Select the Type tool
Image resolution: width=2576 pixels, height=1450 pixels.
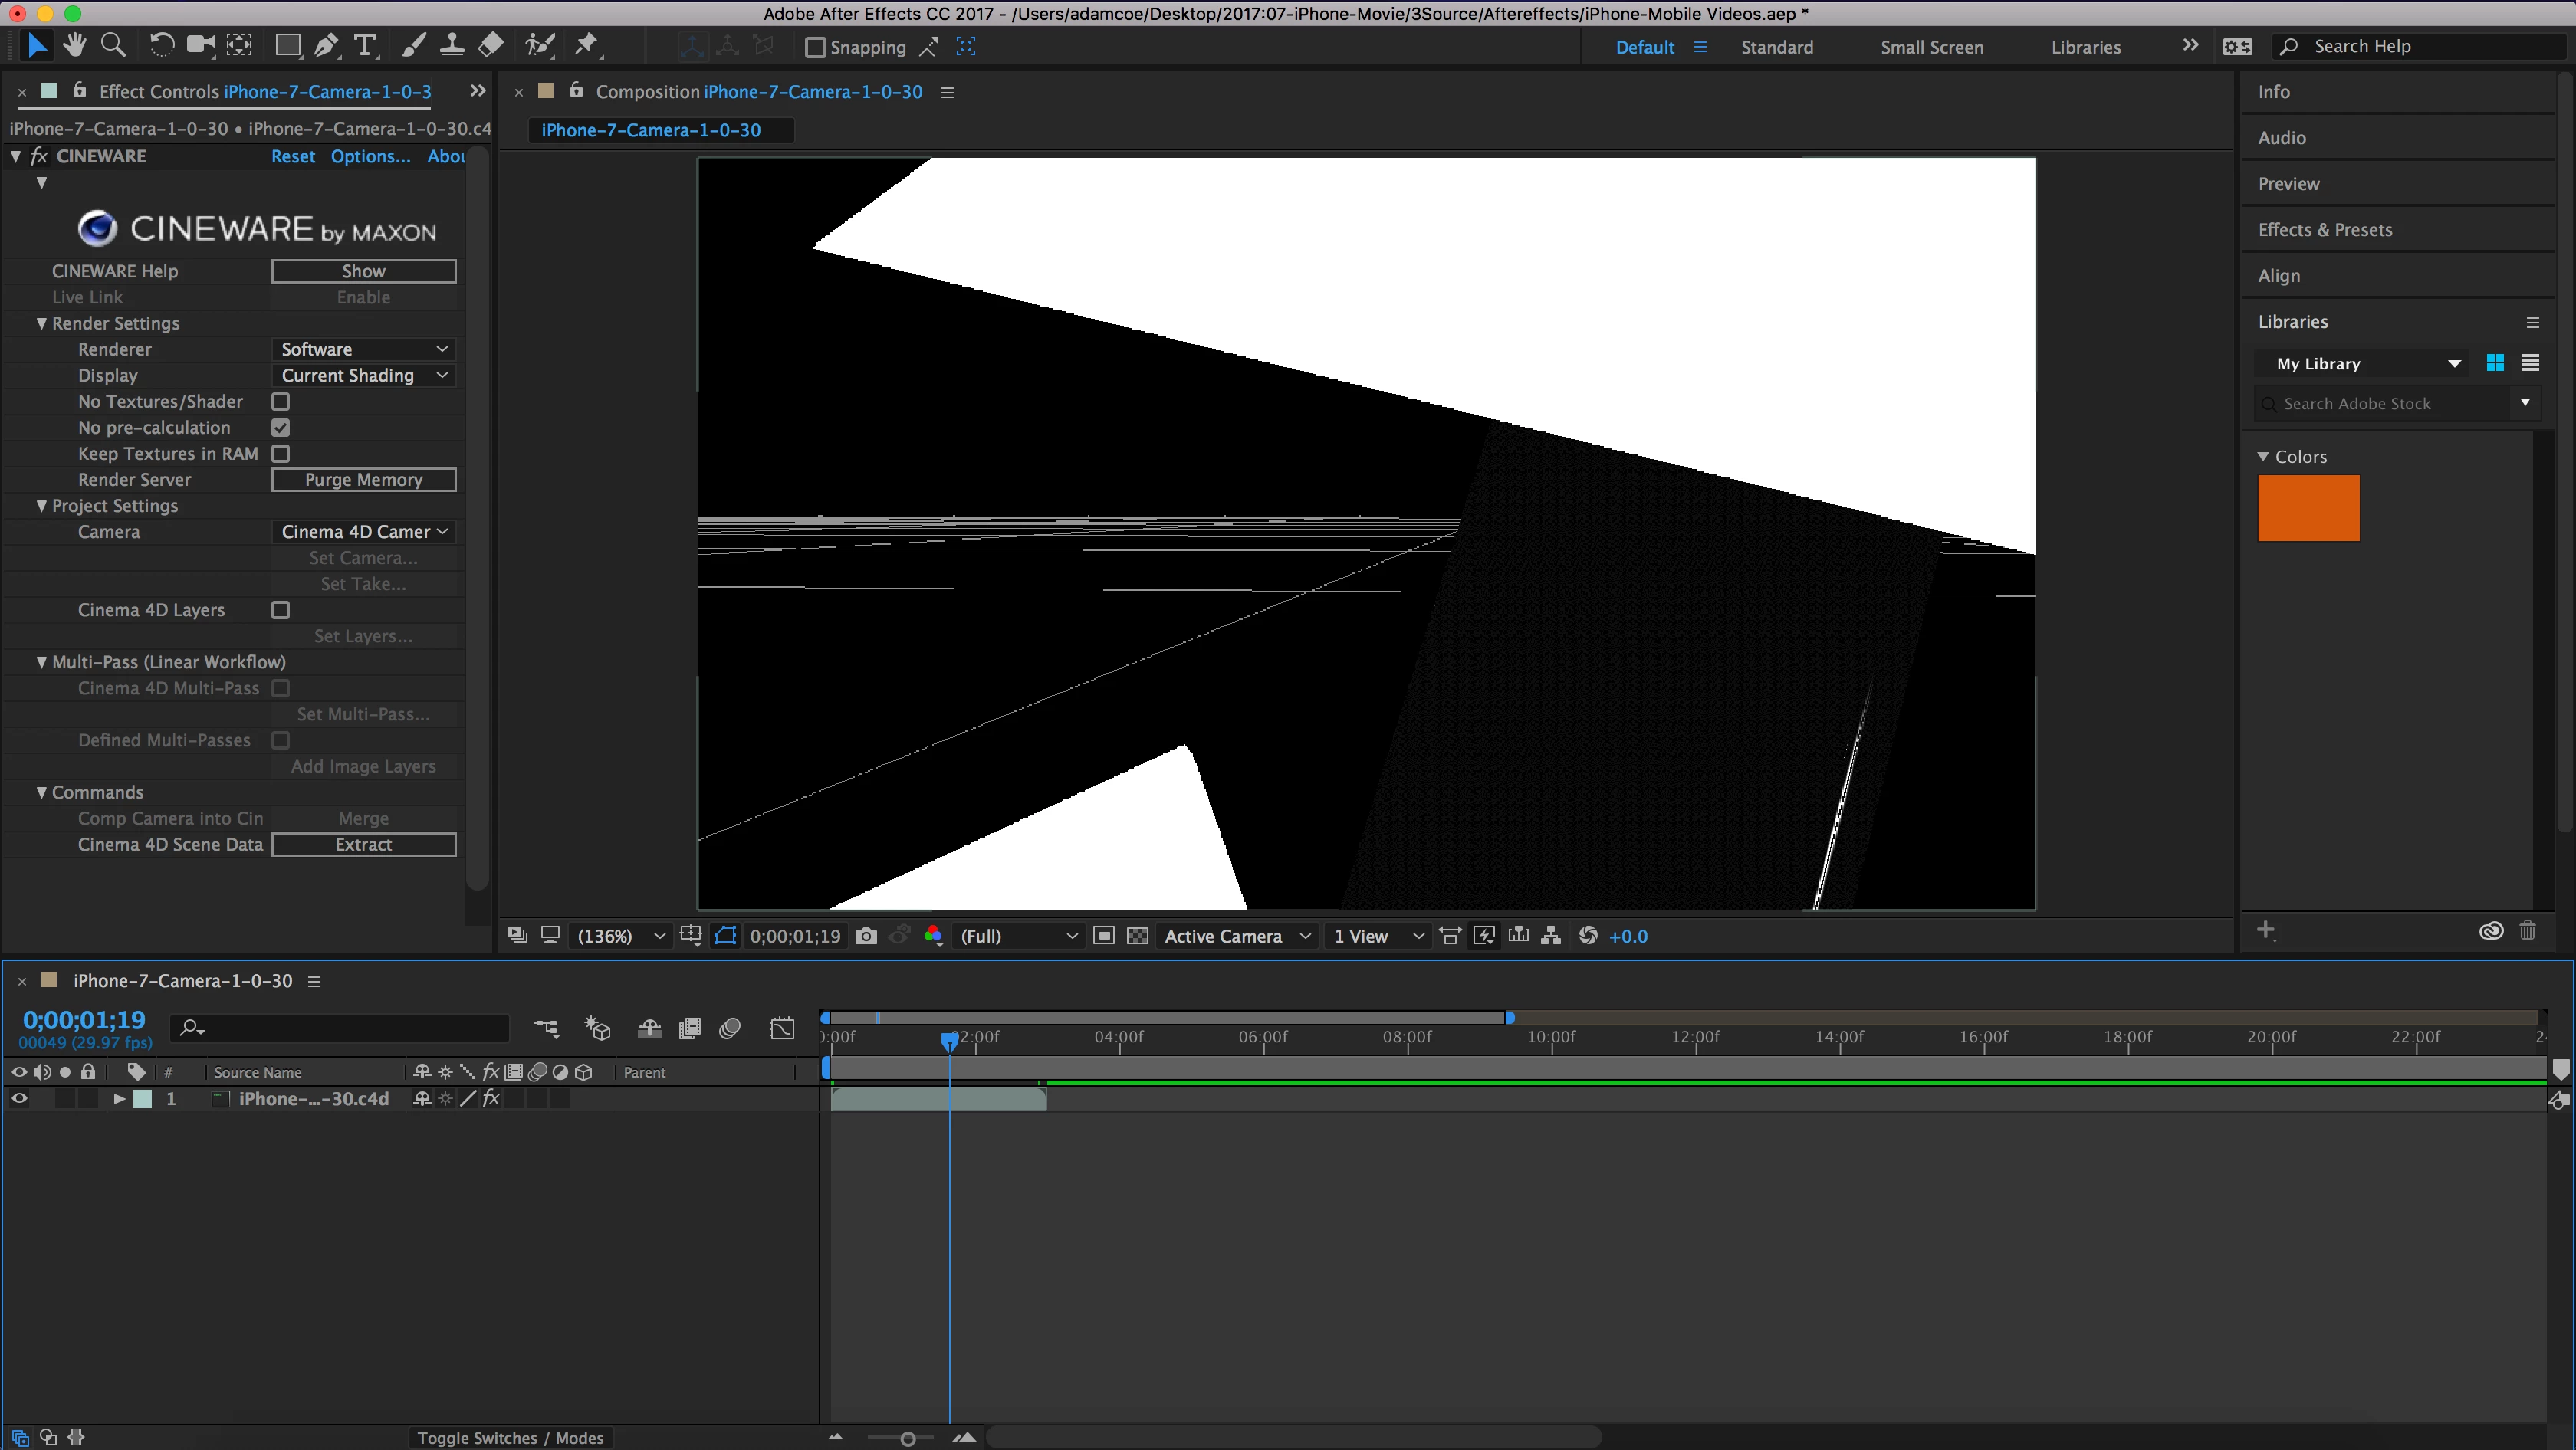coord(365,45)
